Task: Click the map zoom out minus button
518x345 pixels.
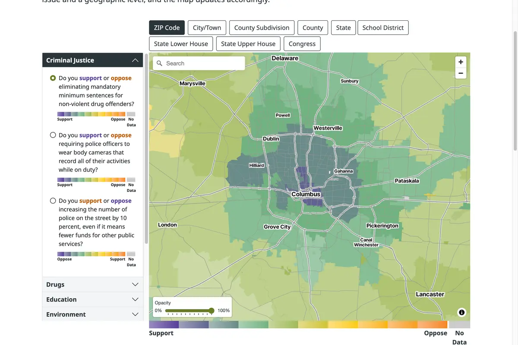Action: pos(461,73)
